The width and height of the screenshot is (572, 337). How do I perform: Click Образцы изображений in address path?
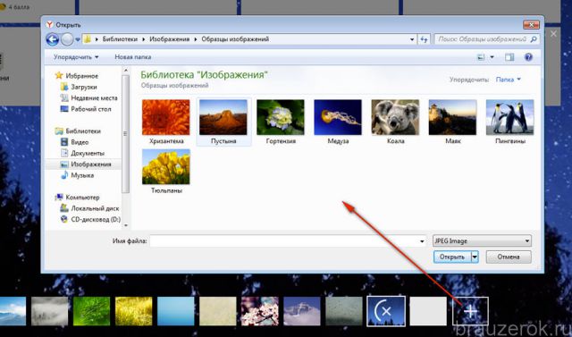coord(235,39)
